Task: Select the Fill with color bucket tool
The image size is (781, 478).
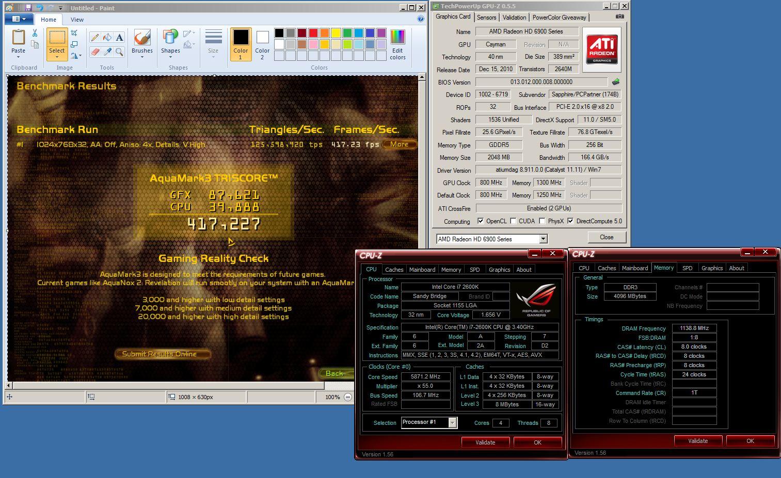Action: 107,38
